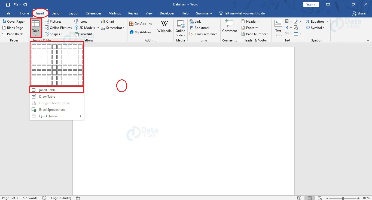372x200 pixels.
Task: Click the Sign in button
Action: (x=311, y=4)
